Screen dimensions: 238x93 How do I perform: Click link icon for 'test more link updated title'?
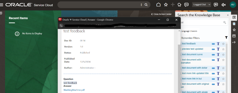click(x=213, y=74)
